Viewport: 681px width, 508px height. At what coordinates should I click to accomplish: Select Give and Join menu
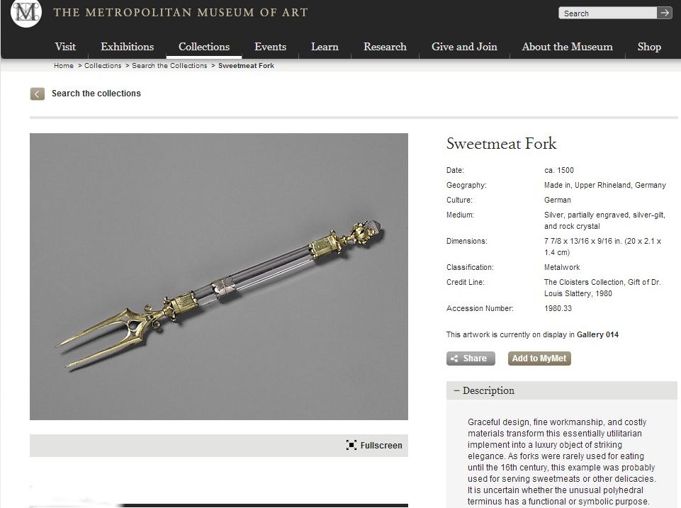pyautogui.click(x=464, y=47)
